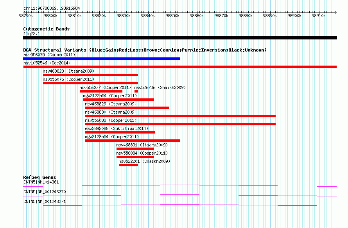The height and width of the screenshot is (228, 348).
Task: Click the red bar under nsv556076
Action: point(90,83)
